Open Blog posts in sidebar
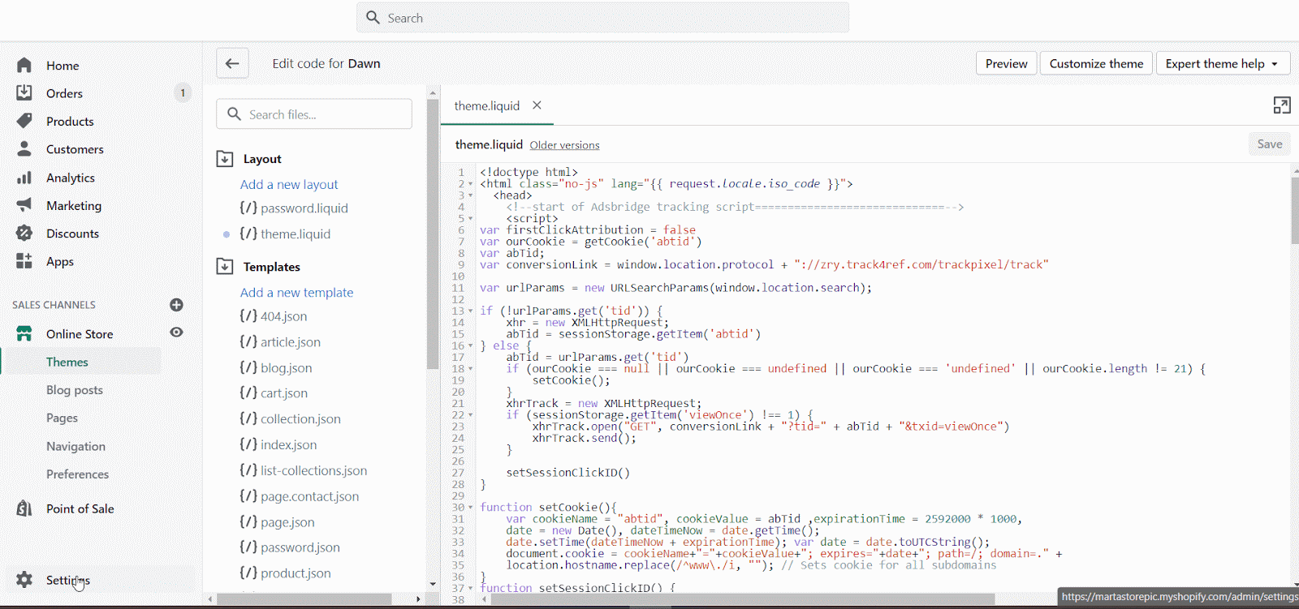Image resolution: width=1299 pixels, height=609 pixels. (75, 390)
